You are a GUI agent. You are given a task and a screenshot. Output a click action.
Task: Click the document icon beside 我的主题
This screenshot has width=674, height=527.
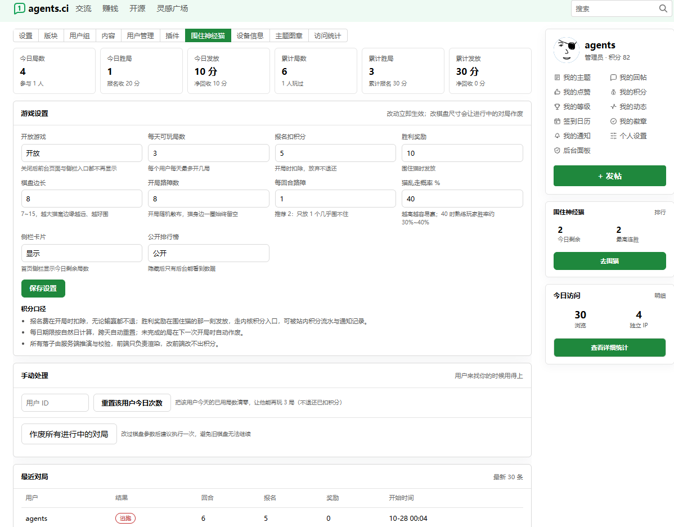(x=557, y=78)
